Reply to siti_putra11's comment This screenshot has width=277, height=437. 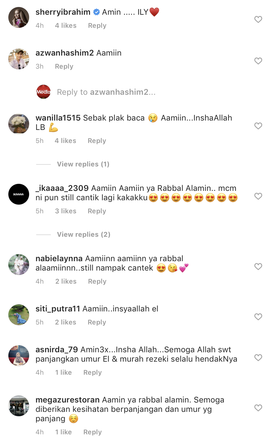click(x=97, y=322)
